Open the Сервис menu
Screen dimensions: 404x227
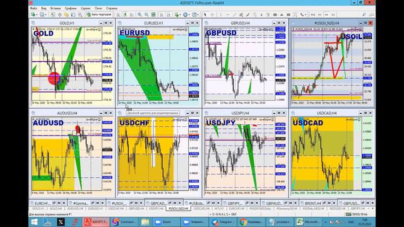86,8
